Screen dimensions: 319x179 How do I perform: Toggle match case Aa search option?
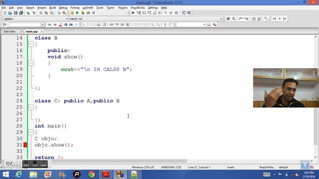(71, 24)
